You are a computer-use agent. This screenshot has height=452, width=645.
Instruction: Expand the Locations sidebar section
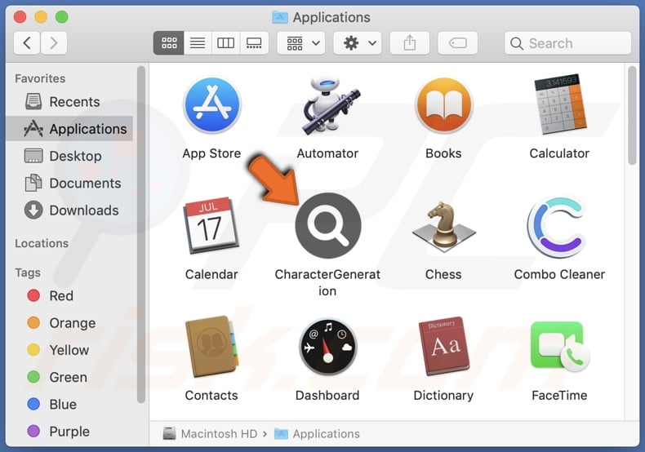(42, 243)
